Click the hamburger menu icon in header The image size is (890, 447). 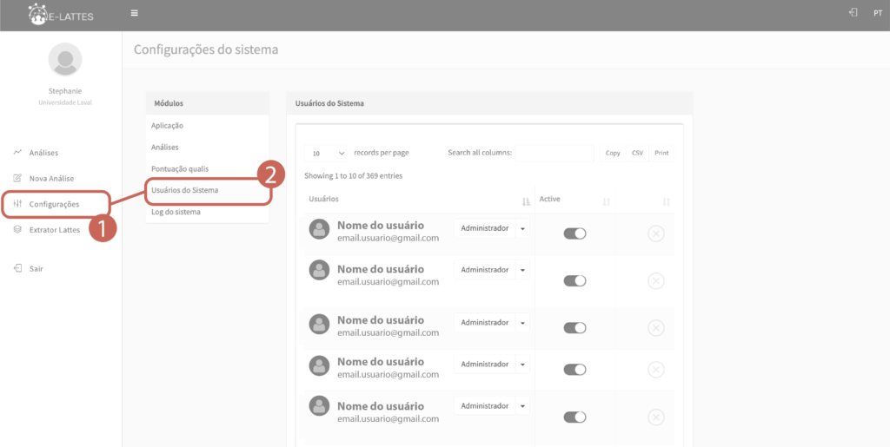click(134, 13)
